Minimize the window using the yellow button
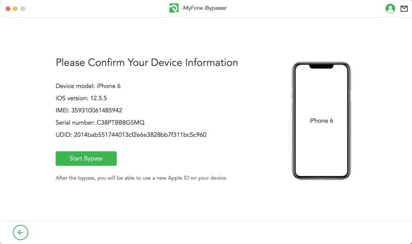The image size is (412, 244). click(15, 9)
